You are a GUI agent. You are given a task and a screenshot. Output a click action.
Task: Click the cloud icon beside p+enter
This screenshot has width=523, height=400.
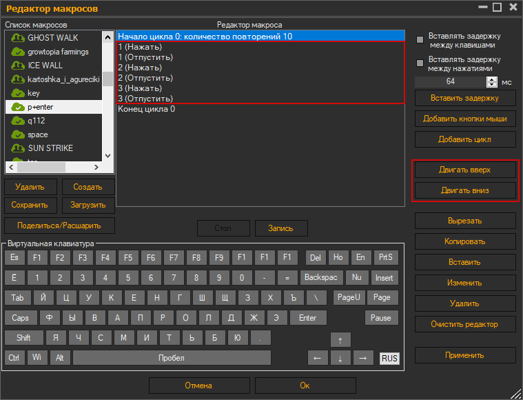click(18, 107)
